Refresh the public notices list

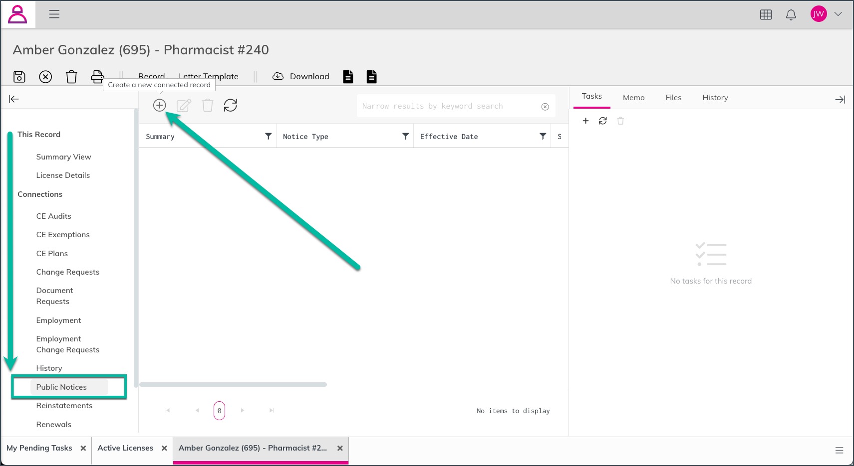(231, 105)
